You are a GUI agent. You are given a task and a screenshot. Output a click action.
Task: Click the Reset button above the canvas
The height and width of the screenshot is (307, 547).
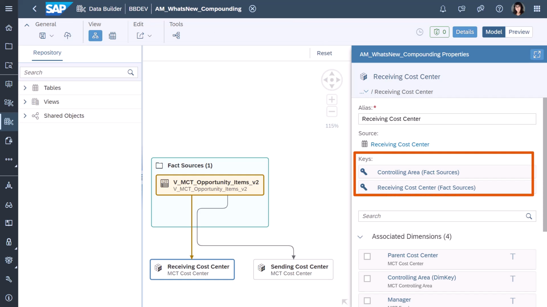[x=324, y=53]
